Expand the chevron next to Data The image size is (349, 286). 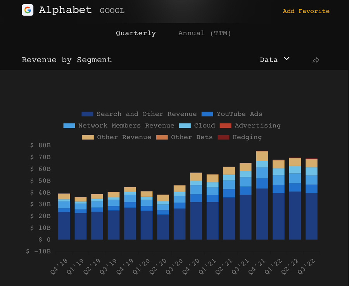click(x=287, y=59)
